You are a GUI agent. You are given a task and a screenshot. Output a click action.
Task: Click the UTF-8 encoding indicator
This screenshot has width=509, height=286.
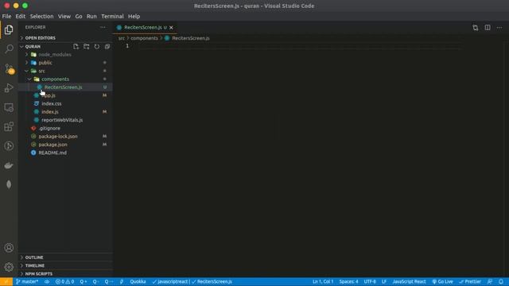point(370,281)
